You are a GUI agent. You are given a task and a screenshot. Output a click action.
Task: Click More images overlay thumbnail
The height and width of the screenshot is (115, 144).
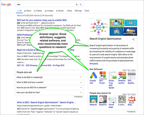coord(130,31)
